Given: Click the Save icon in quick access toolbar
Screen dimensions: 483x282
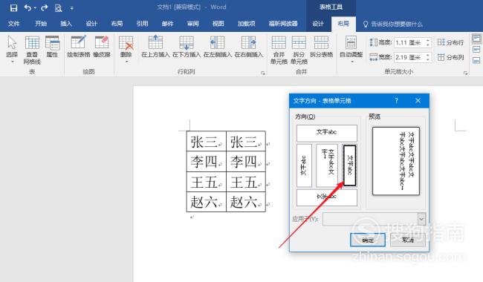Looking at the screenshot, I should coord(13,7).
